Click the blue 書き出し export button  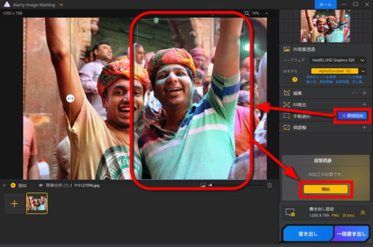coord(308,234)
